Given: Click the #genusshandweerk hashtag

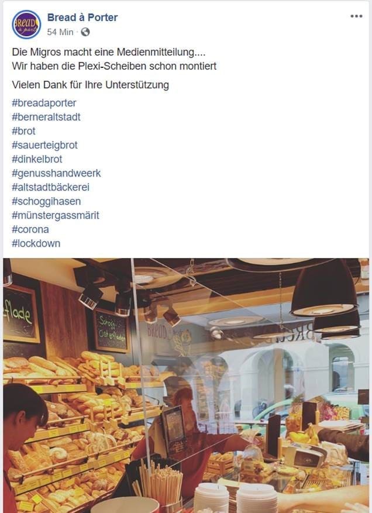Looking at the screenshot, I should click(56, 173).
